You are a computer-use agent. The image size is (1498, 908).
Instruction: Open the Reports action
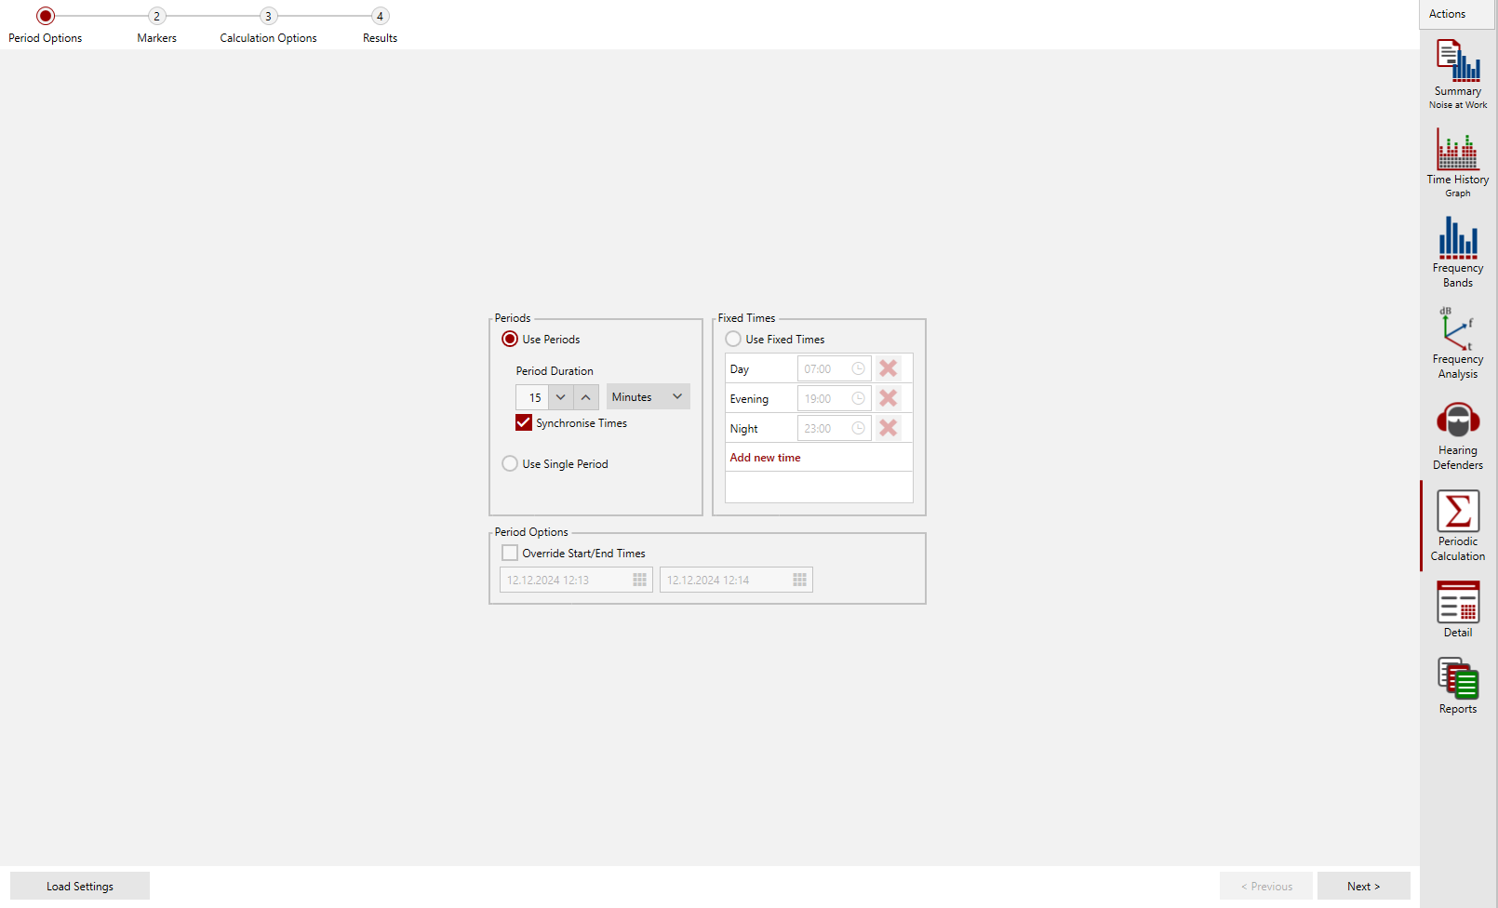click(1458, 686)
